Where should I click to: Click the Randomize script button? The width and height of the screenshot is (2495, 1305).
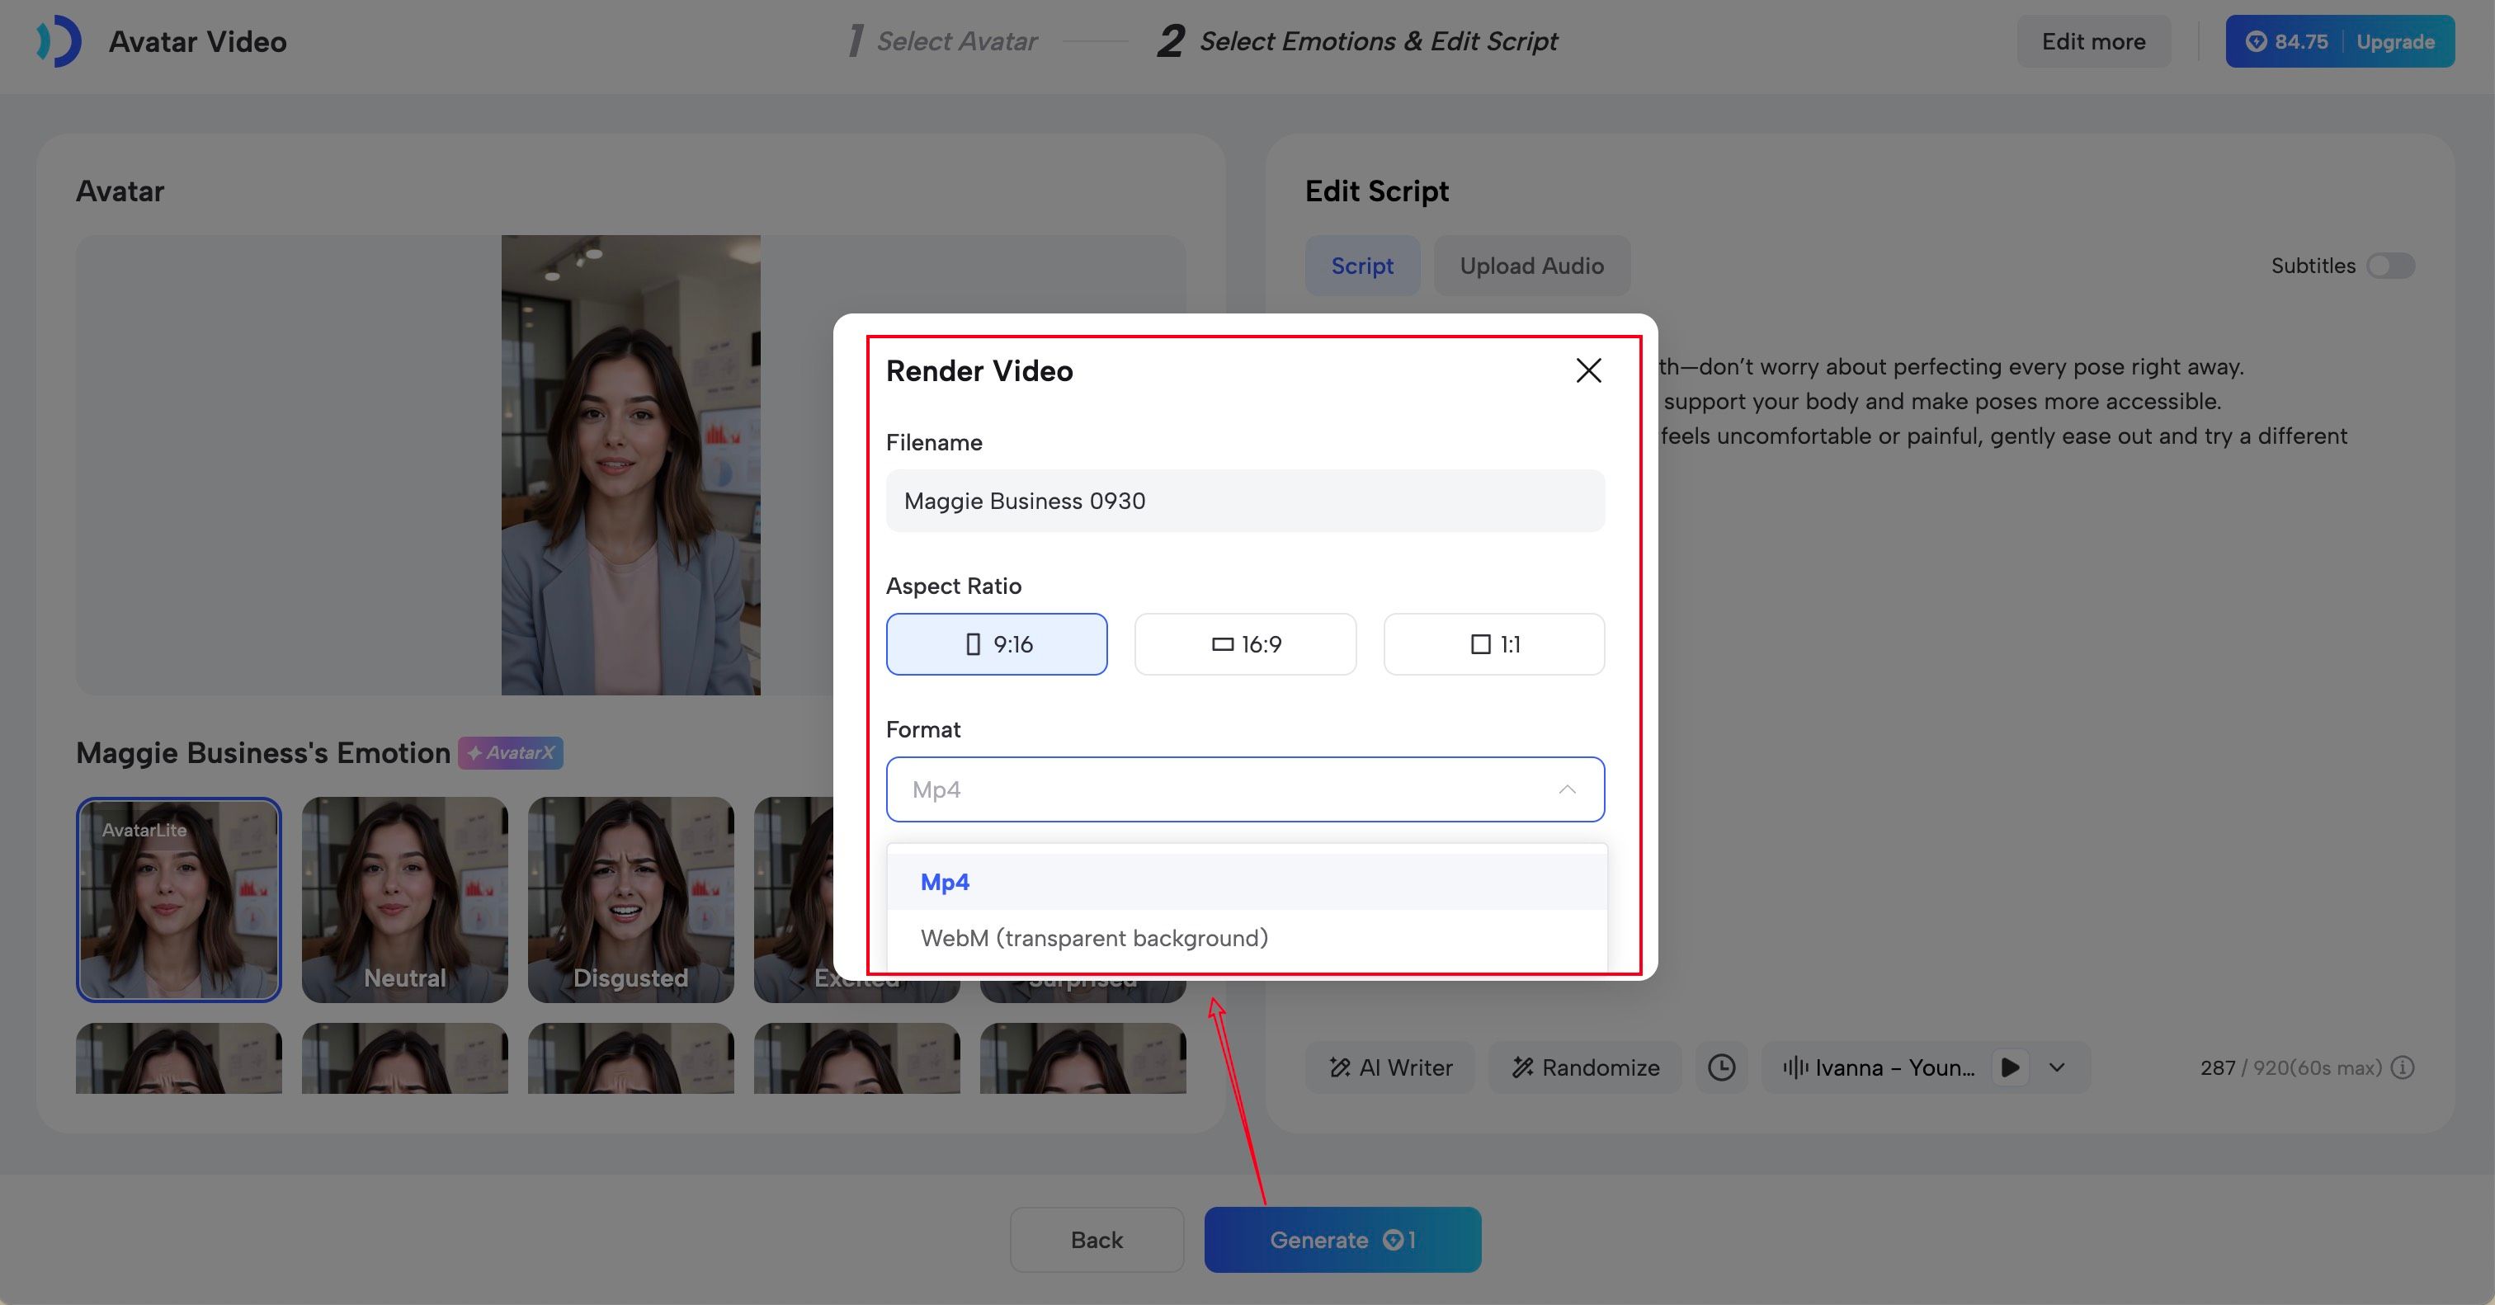click(1586, 1067)
